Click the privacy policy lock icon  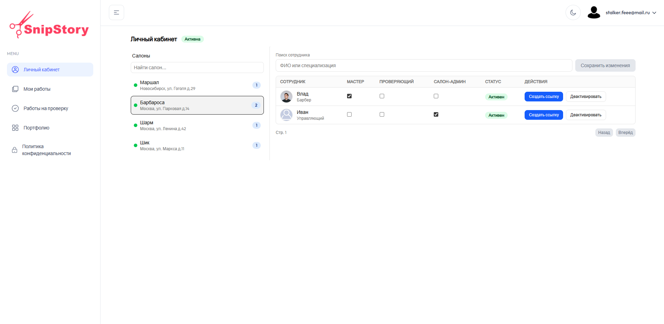[x=15, y=150]
